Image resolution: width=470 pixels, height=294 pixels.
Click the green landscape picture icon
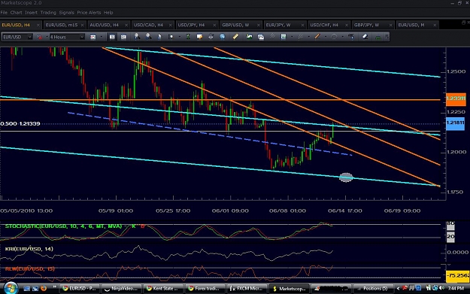(x=249, y=37)
